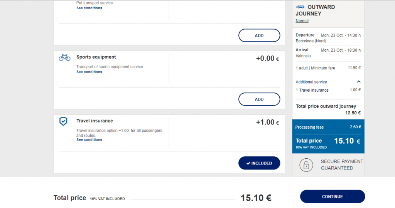
Task: Toggle Travel insurance Included button off
Action: click(x=259, y=163)
